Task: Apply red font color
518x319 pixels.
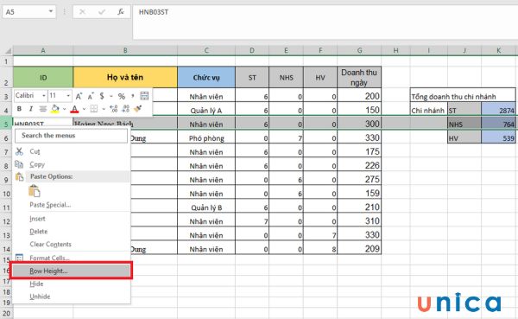Action: coord(74,109)
